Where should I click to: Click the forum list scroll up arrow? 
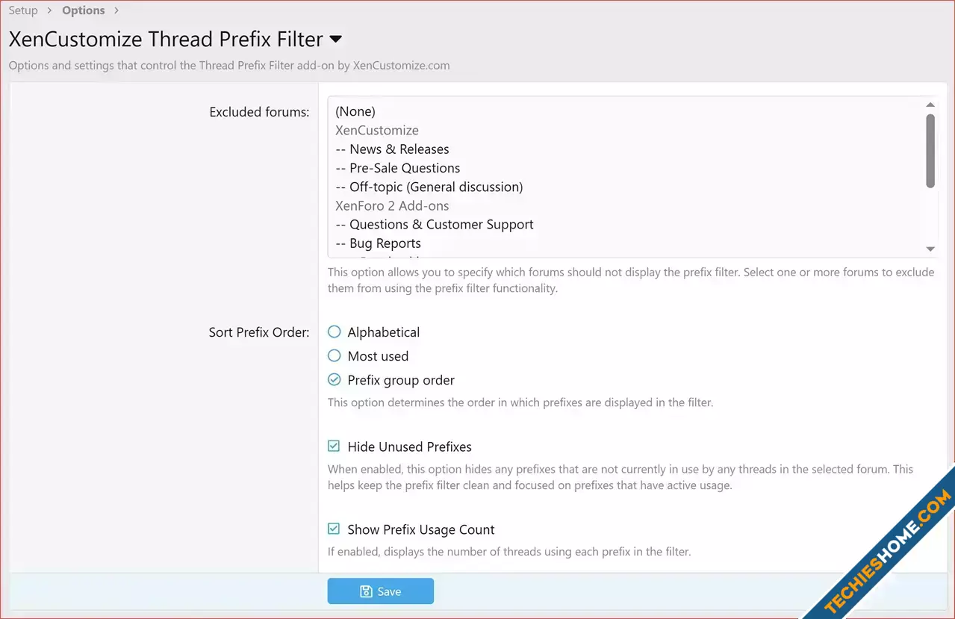click(x=930, y=105)
